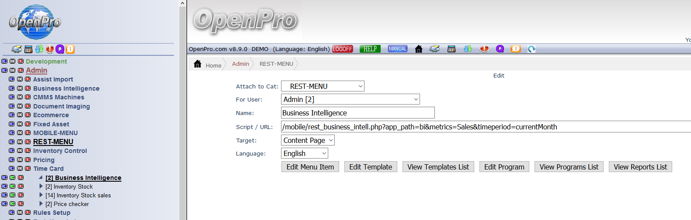This screenshot has height=220, width=691.
Task: Click the Edit Menu Item button
Action: pos(310,167)
